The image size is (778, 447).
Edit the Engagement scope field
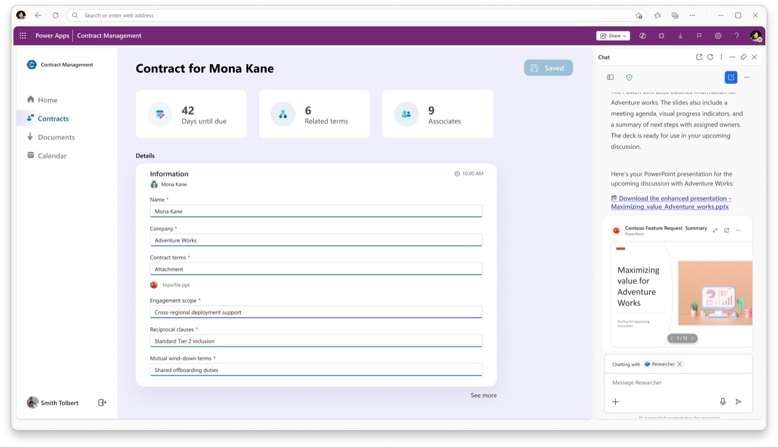pos(316,312)
